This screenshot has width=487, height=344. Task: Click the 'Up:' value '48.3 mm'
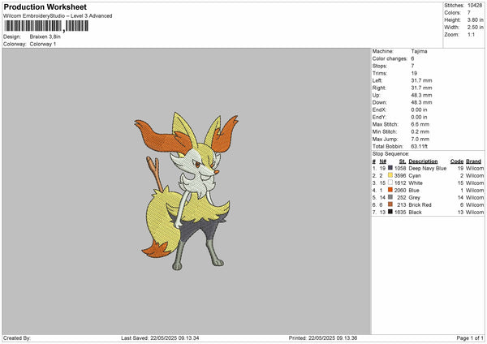(x=421, y=95)
